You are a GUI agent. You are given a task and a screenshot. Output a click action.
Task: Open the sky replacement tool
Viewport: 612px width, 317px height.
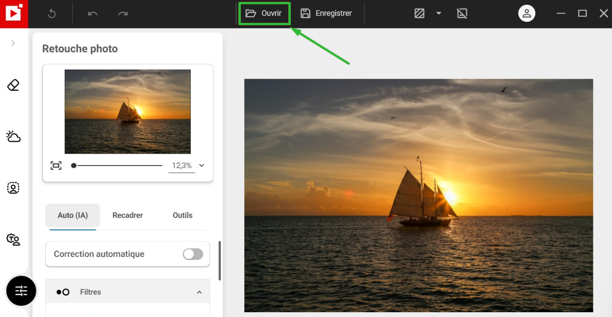[13, 137]
